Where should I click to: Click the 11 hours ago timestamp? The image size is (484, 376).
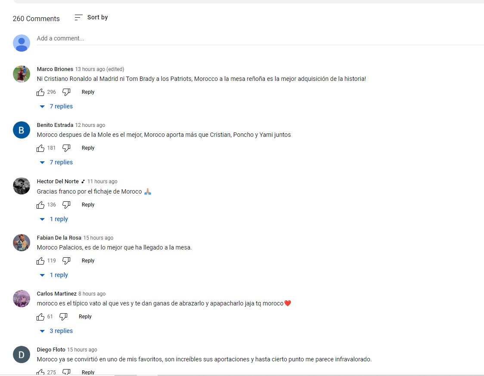[x=102, y=182]
